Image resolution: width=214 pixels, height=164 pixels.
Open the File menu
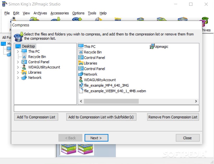click(7, 13)
